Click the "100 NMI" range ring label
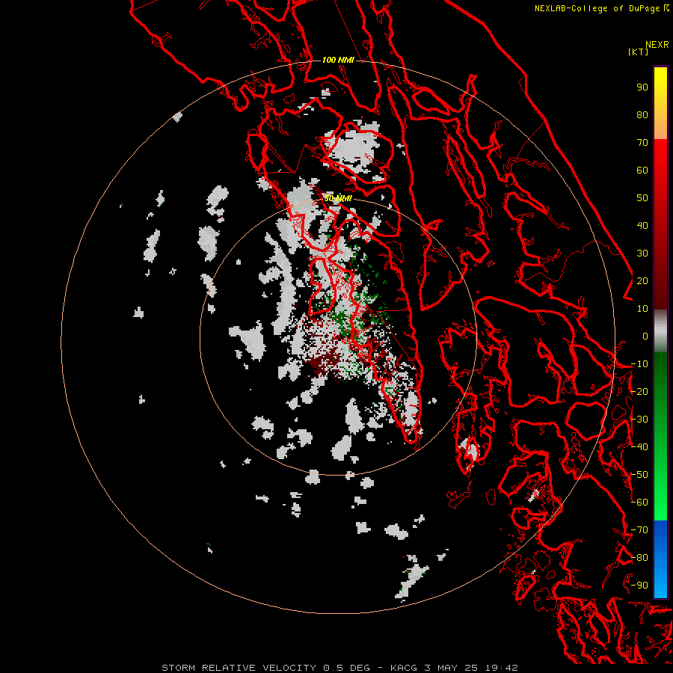Image resolution: width=673 pixels, height=673 pixels. point(338,60)
